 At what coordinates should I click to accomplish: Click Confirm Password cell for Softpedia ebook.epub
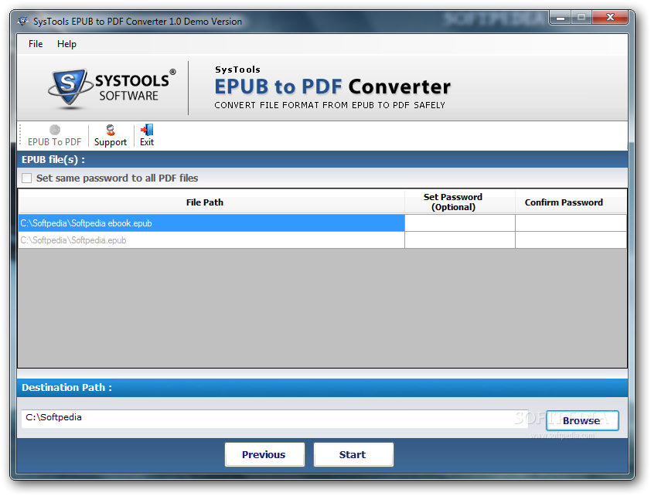pos(571,223)
